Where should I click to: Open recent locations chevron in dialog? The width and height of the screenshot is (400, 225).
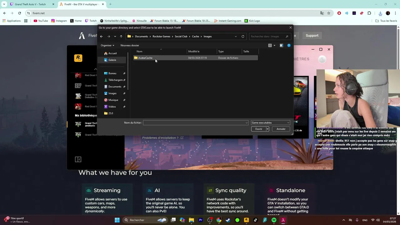(x=115, y=37)
